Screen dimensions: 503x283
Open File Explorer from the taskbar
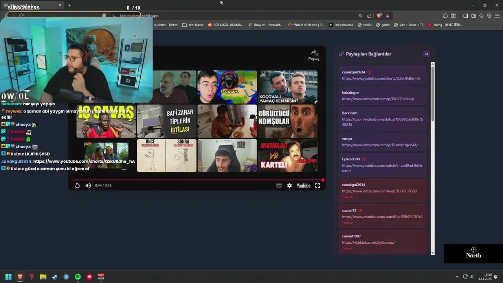(43, 277)
